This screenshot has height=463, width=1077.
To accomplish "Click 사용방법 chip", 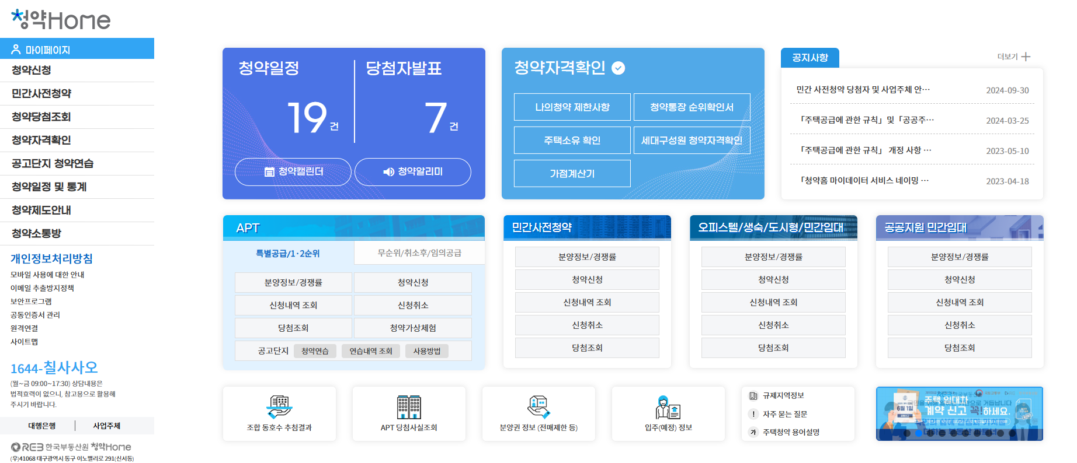I will [x=427, y=351].
